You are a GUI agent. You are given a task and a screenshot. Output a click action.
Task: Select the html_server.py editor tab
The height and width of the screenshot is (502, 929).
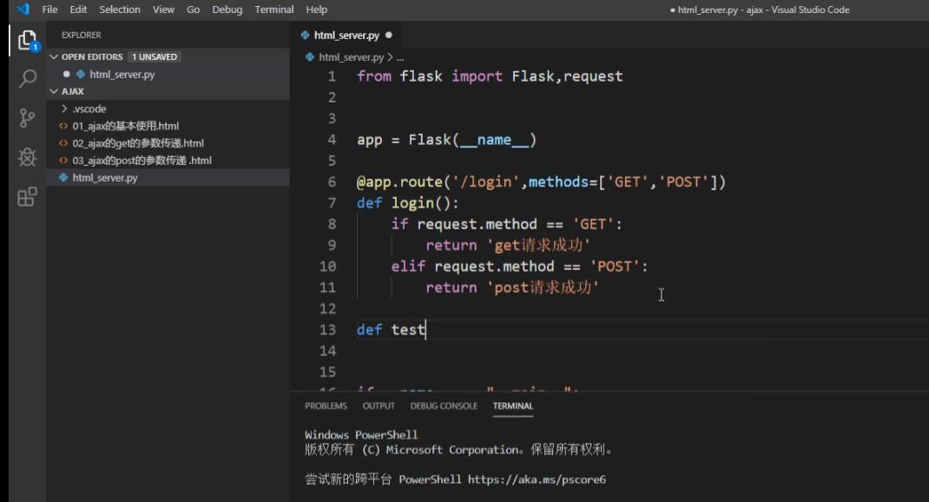[346, 35]
